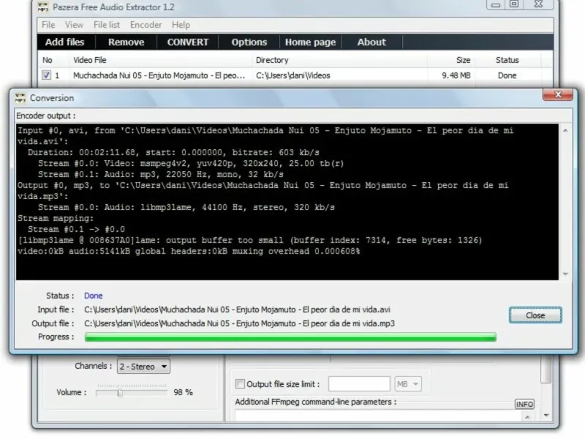Click the green conversion progress bar
The height and width of the screenshot is (439, 585).
[x=290, y=337]
